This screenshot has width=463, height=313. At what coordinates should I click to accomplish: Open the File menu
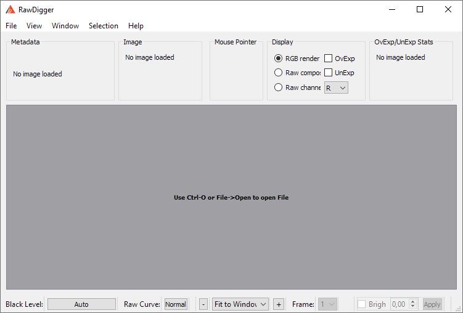[11, 26]
